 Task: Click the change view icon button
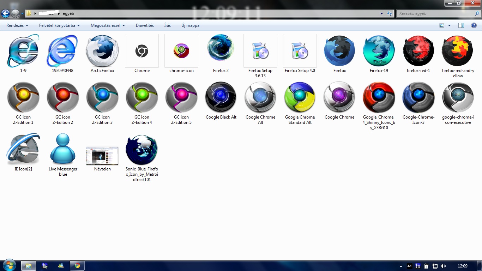tap(442, 25)
